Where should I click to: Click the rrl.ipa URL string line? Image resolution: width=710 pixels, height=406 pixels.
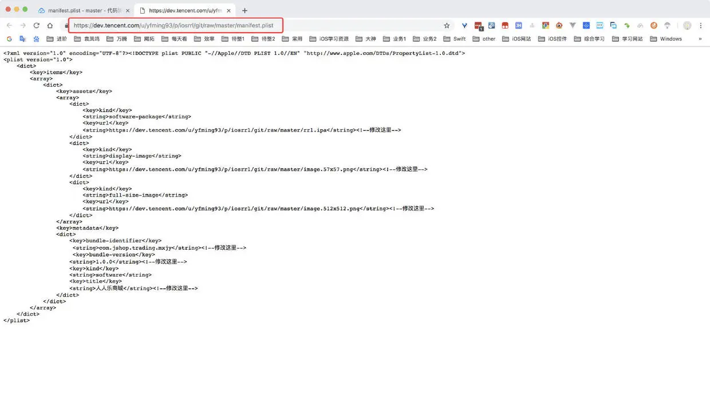point(242,130)
